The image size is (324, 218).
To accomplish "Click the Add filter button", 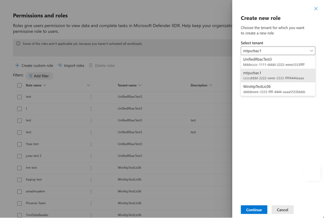I will tap(39, 76).
